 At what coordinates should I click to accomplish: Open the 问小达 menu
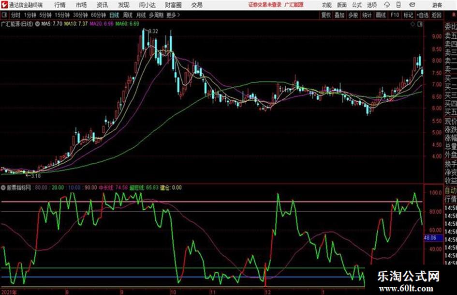[x=147, y=5]
